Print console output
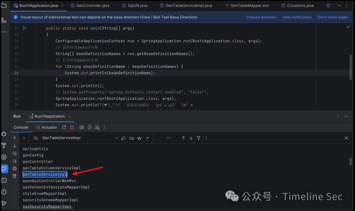This screenshot has width=355, height=211. tap(15, 169)
